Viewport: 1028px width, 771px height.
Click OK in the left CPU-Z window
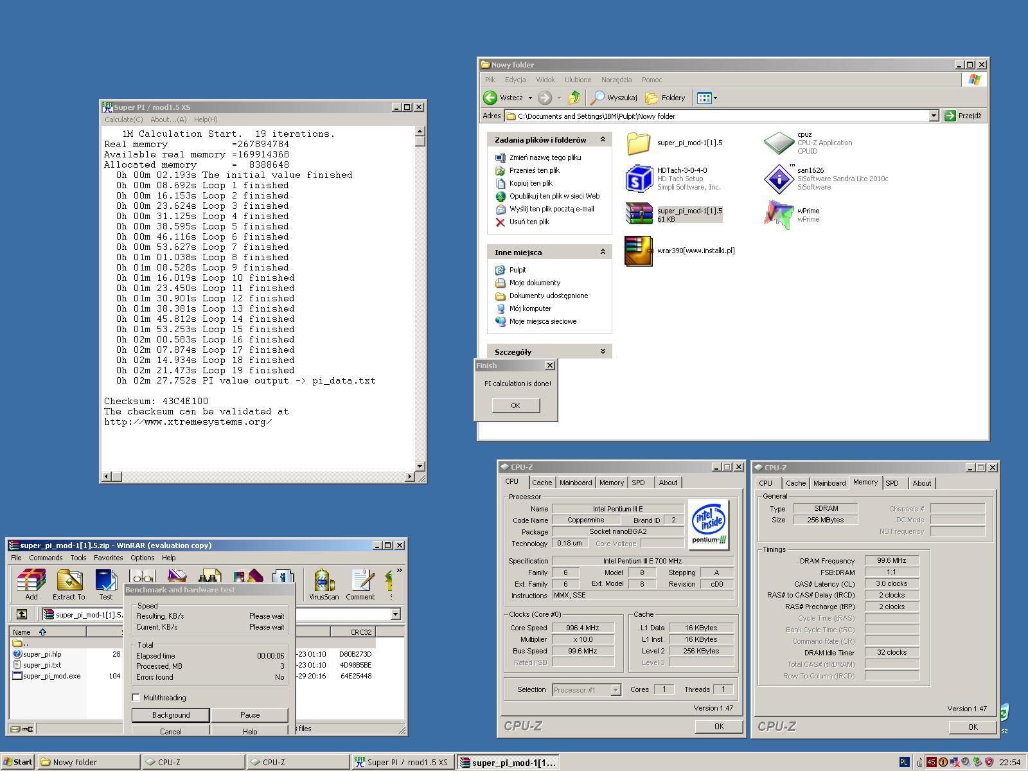pos(719,726)
